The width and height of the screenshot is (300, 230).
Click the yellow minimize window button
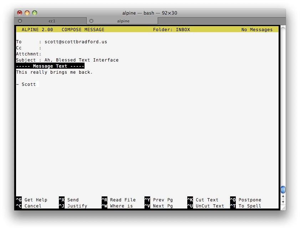(x=27, y=13)
